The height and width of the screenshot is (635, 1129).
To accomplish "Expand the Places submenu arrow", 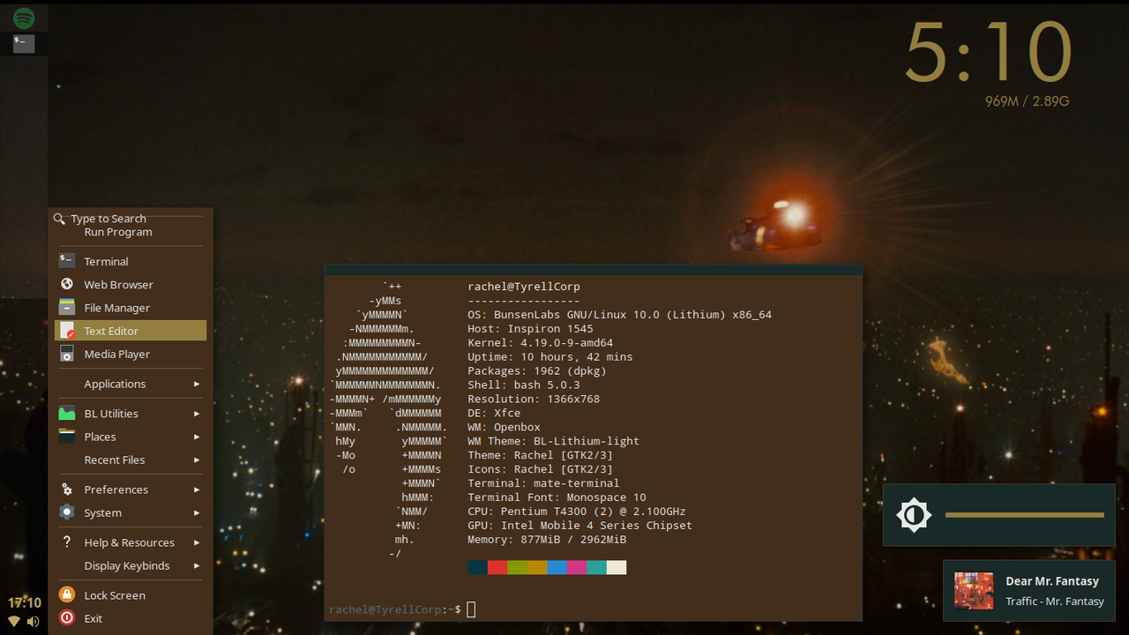I will click(x=197, y=437).
